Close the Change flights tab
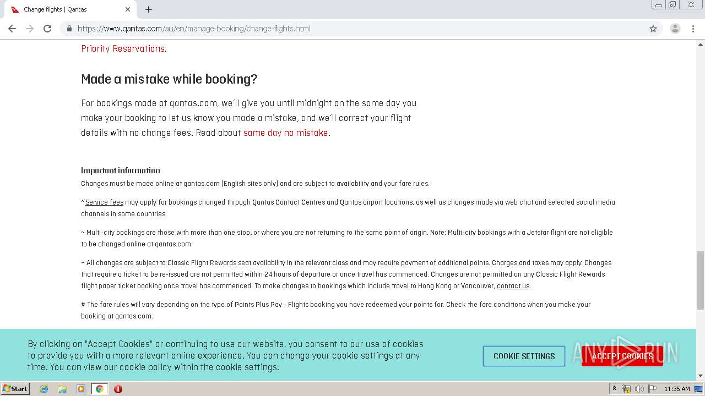705x396 pixels. [128, 9]
